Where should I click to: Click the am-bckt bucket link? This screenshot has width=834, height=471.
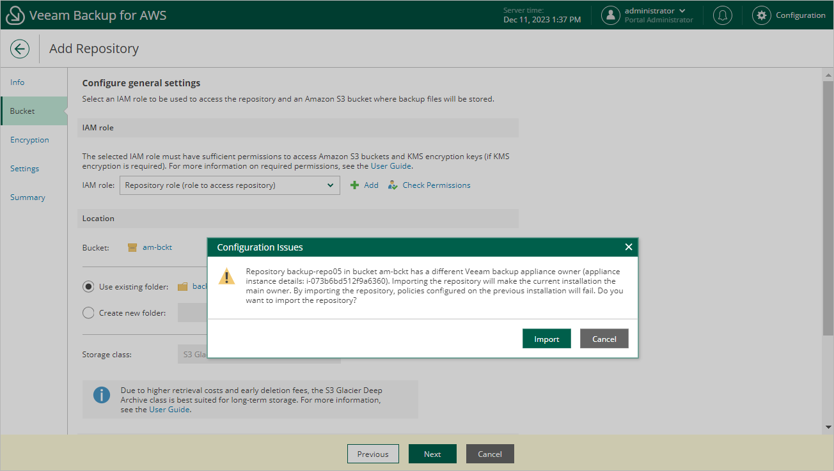157,247
